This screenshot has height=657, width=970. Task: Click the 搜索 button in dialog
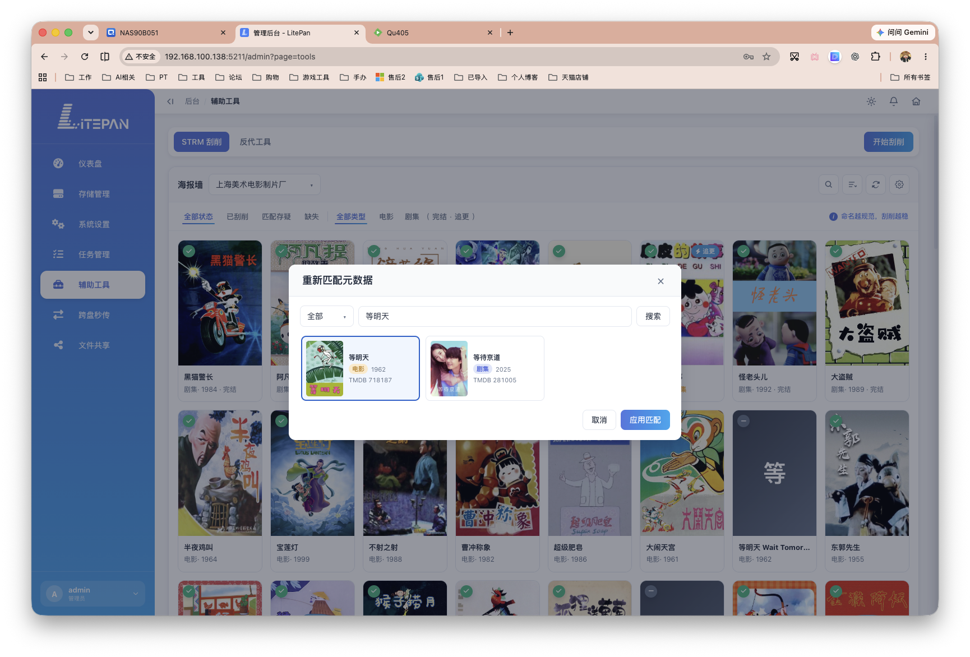653,316
